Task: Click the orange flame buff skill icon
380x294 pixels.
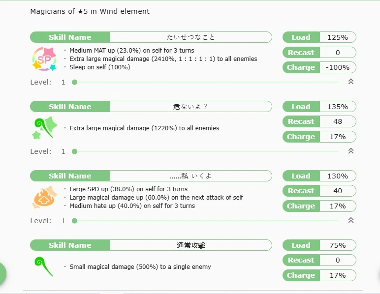Action: [x=42, y=197]
